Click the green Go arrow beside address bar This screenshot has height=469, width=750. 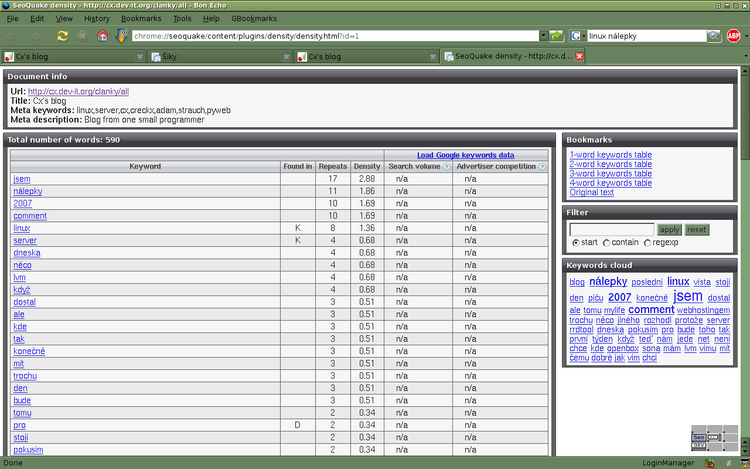pos(556,36)
